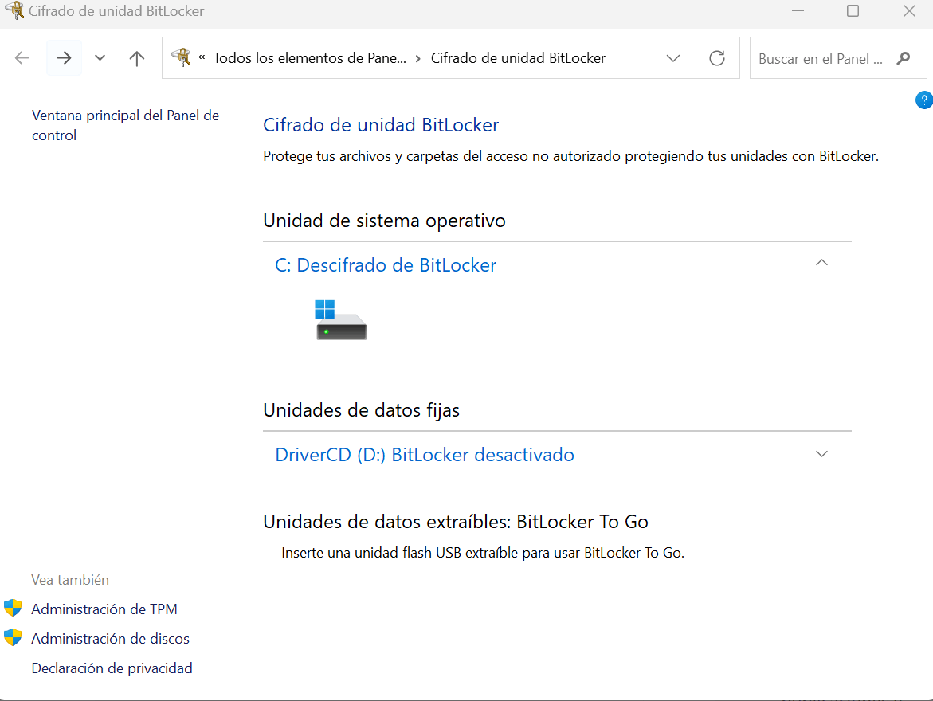Viewport: 933px width, 701px height.
Task: Open 'Todos los elementos de Pane...' breadcrumb
Action: pos(310,57)
